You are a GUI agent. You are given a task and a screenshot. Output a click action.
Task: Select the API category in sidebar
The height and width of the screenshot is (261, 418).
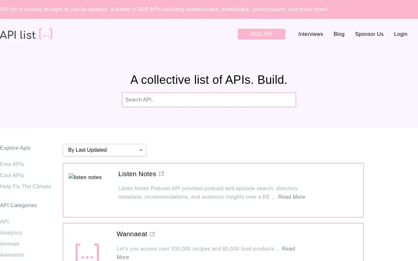point(4,222)
